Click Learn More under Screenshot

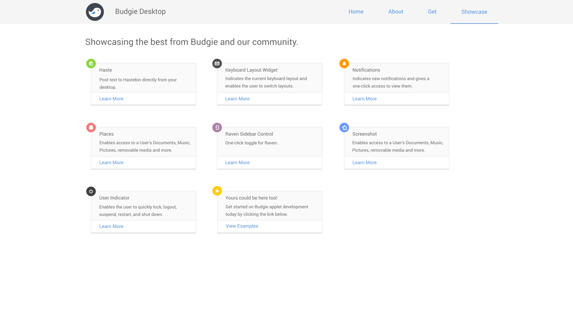point(364,162)
